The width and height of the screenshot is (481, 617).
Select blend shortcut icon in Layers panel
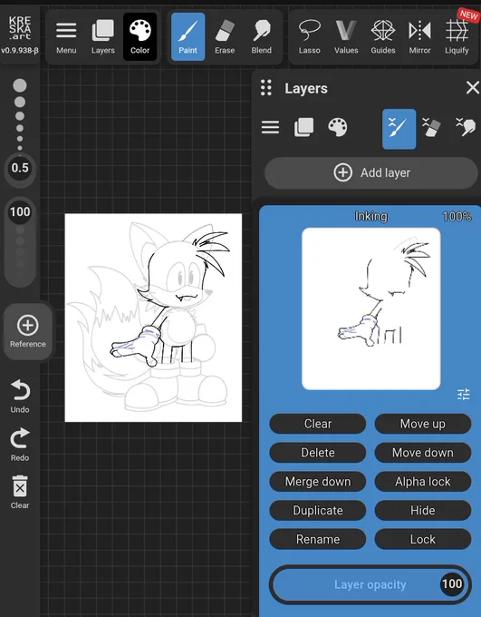click(x=467, y=127)
